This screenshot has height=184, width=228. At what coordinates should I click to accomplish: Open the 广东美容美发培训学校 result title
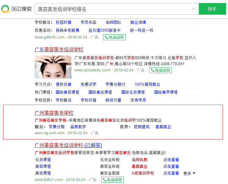[59, 49]
